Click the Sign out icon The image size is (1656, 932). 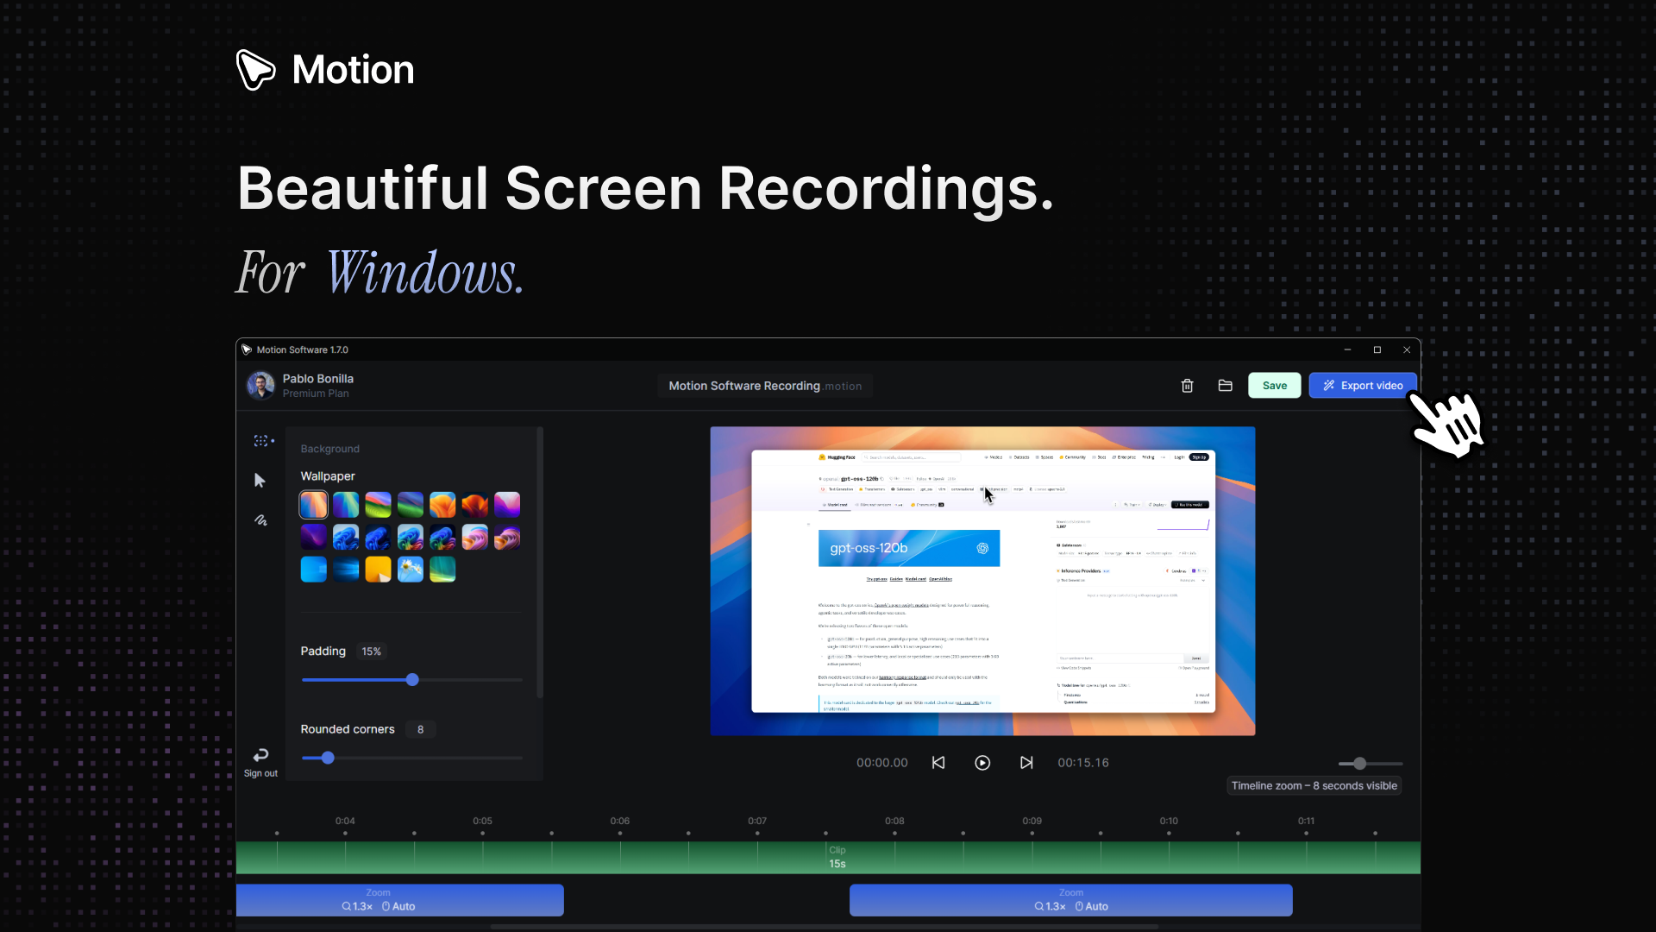coord(260,753)
